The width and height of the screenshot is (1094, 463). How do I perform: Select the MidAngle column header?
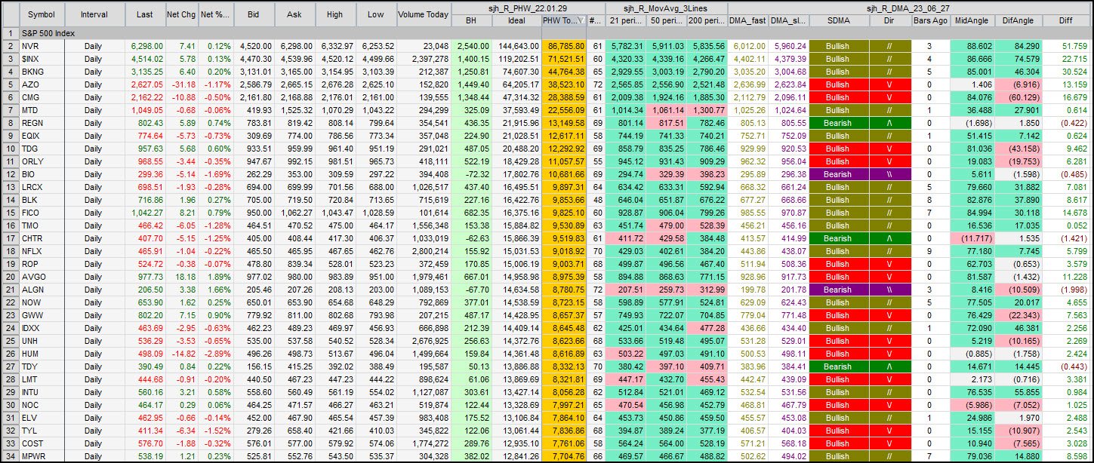[x=972, y=21]
